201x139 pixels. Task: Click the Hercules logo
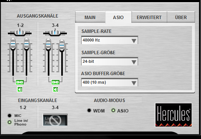[174, 115]
